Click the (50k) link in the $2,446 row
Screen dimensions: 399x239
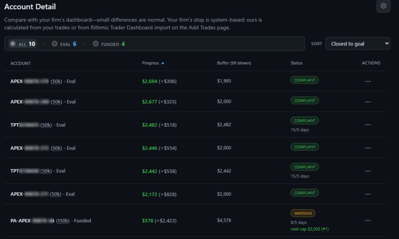[56, 148]
